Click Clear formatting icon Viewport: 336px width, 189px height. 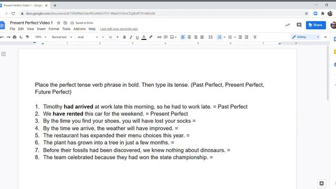coord(255,37)
